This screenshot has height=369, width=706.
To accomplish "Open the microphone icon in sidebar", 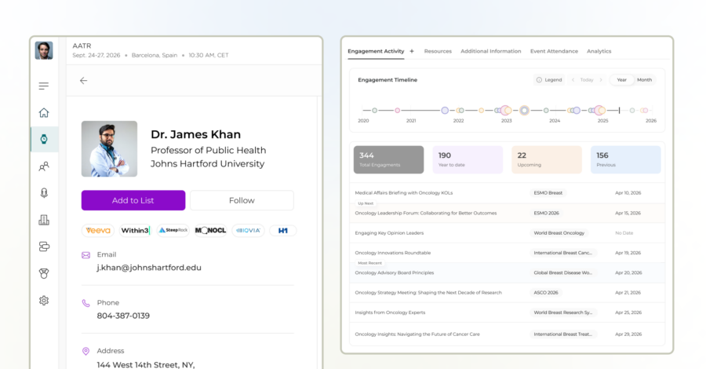I will click(44, 193).
